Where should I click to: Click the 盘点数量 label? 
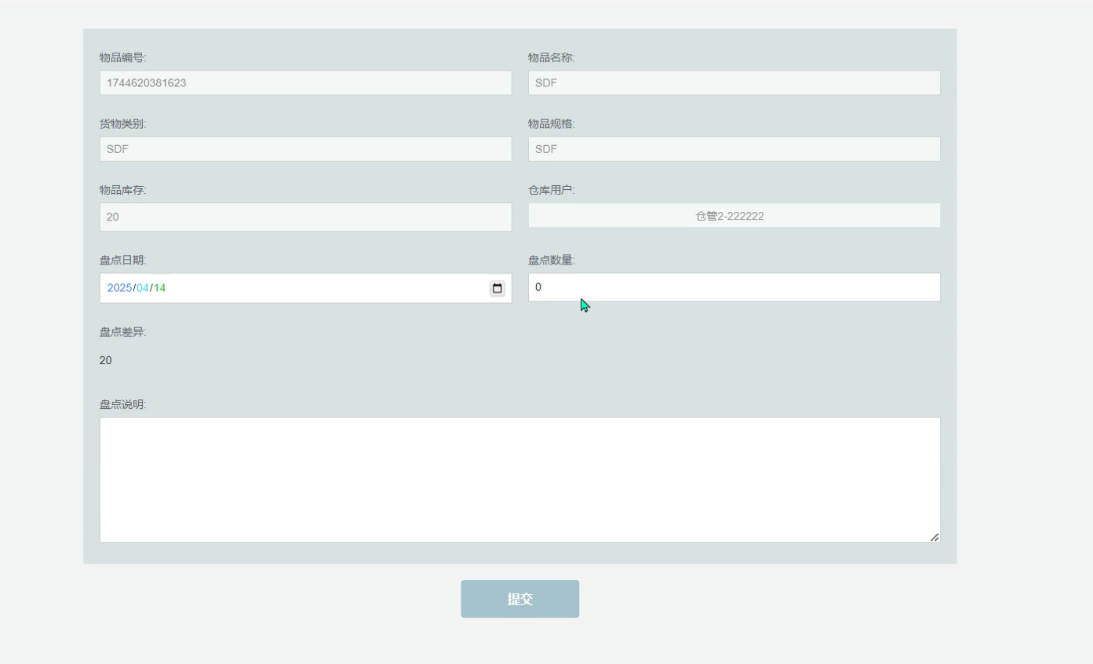(x=552, y=261)
